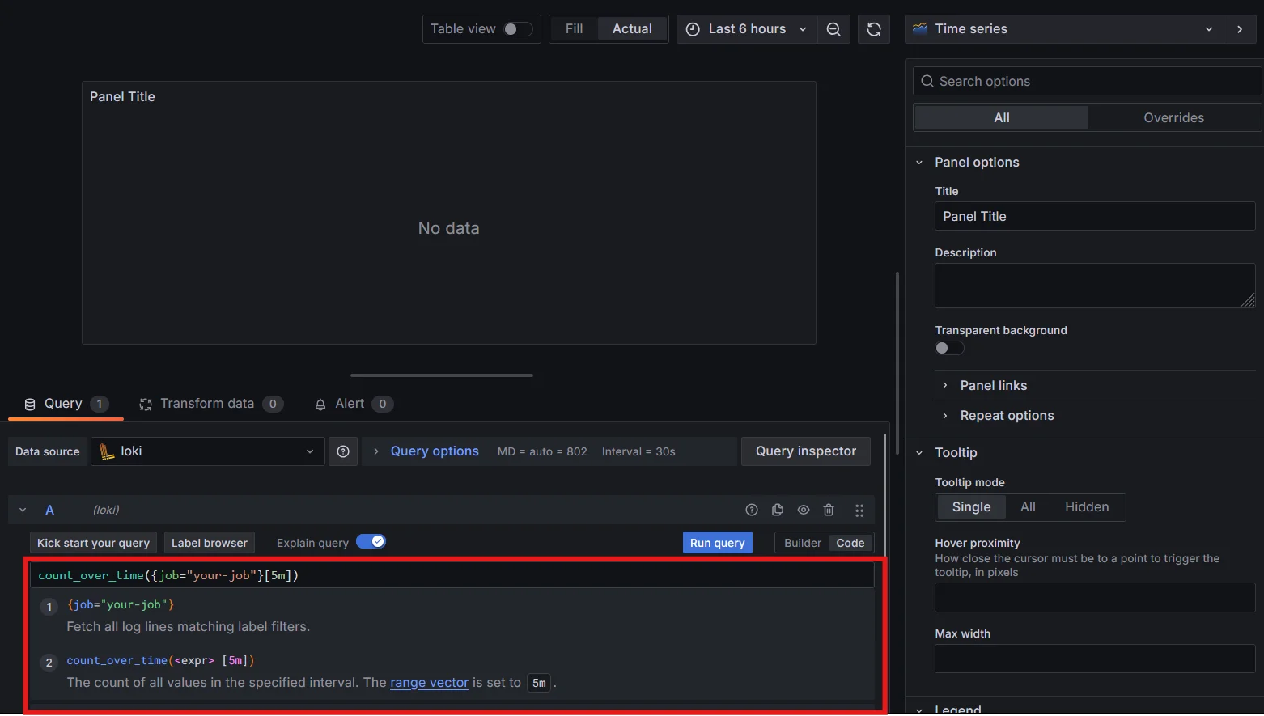
Task: Click the panel Title input field
Action: [1095, 216]
